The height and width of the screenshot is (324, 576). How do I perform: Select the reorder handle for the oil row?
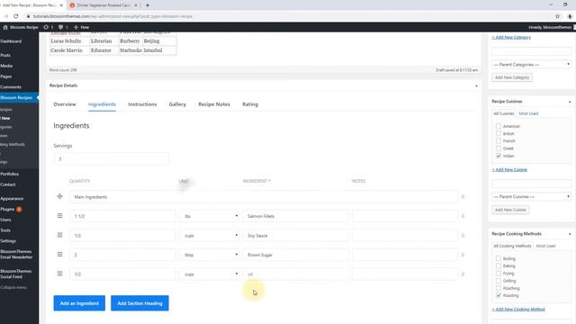point(60,274)
